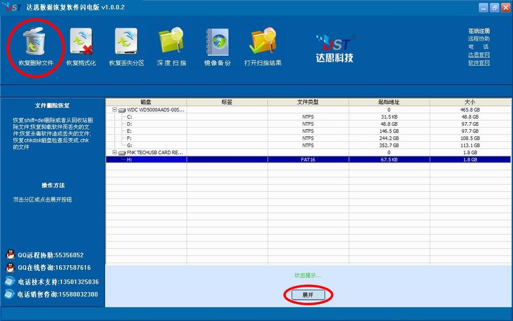Open the 远程协助 link
513x321 pixels.
coord(478,39)
